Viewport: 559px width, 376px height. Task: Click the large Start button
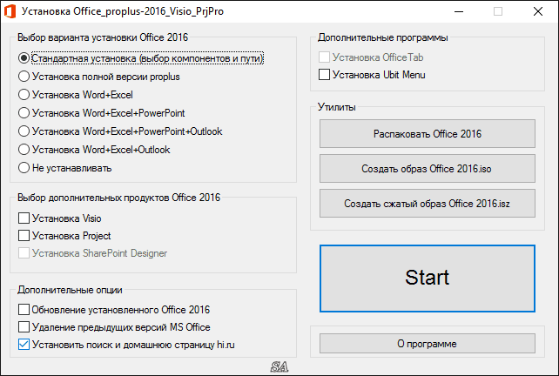click(428, 279)
